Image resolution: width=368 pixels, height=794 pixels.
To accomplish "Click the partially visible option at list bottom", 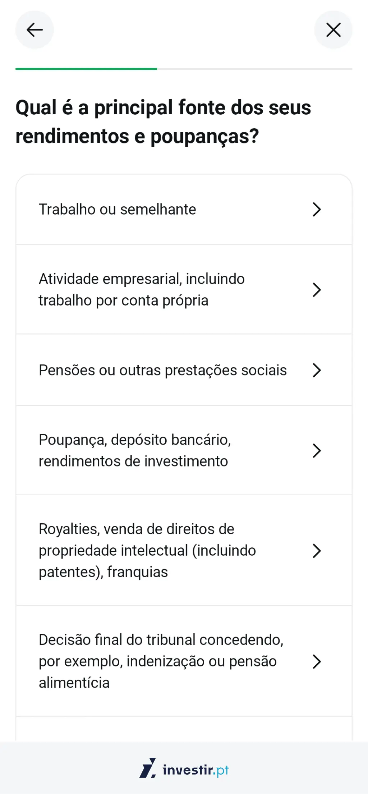I will click(x=184, y=729).
